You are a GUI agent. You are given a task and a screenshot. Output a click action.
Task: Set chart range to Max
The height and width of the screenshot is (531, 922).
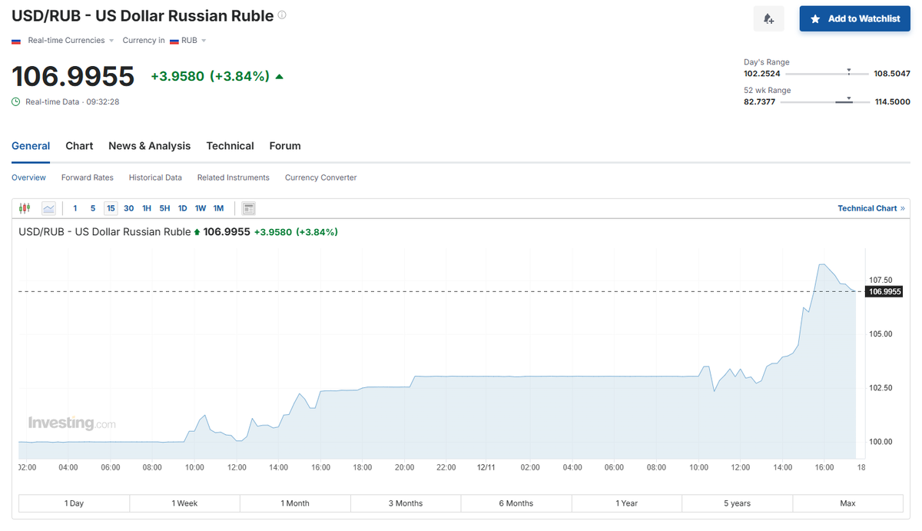[x=848, y=503]
